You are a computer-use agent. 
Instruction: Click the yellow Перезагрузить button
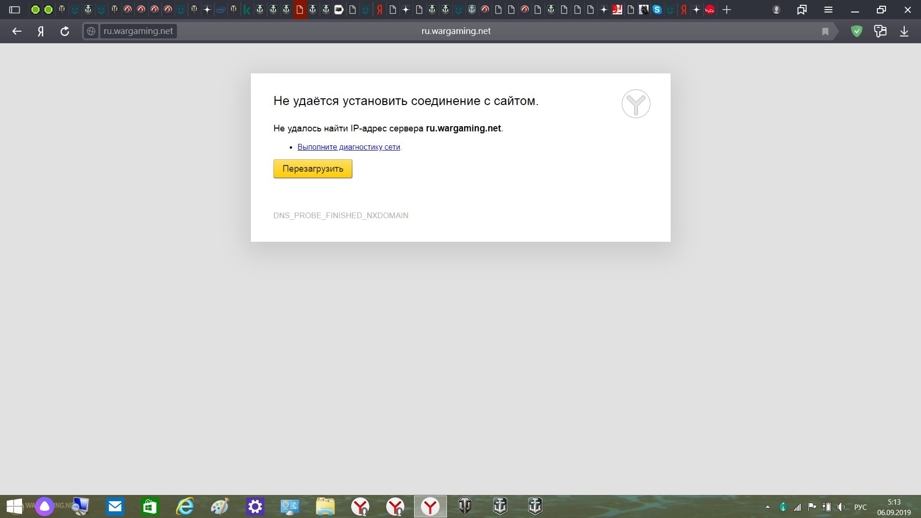313,169
